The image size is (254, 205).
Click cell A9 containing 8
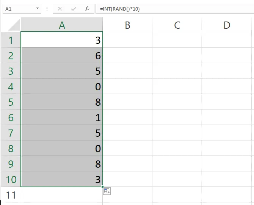[x=62, y=164]
